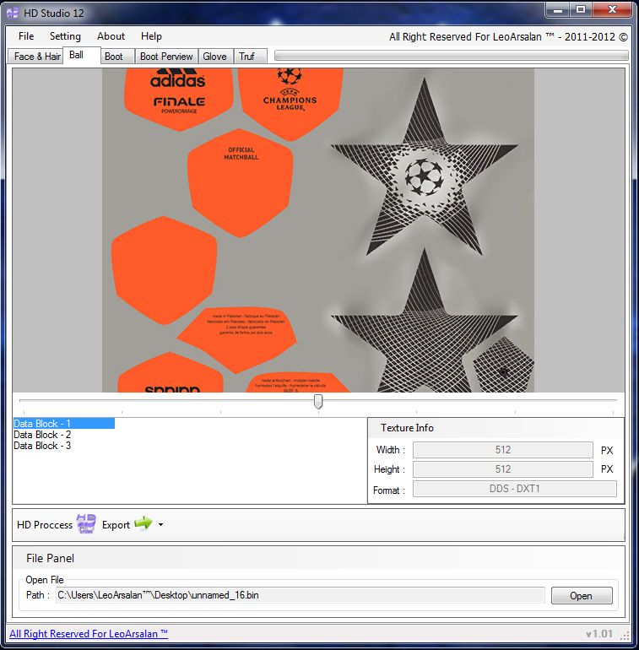Open the Help menu
Screen dimensions: 639x650
151,36
